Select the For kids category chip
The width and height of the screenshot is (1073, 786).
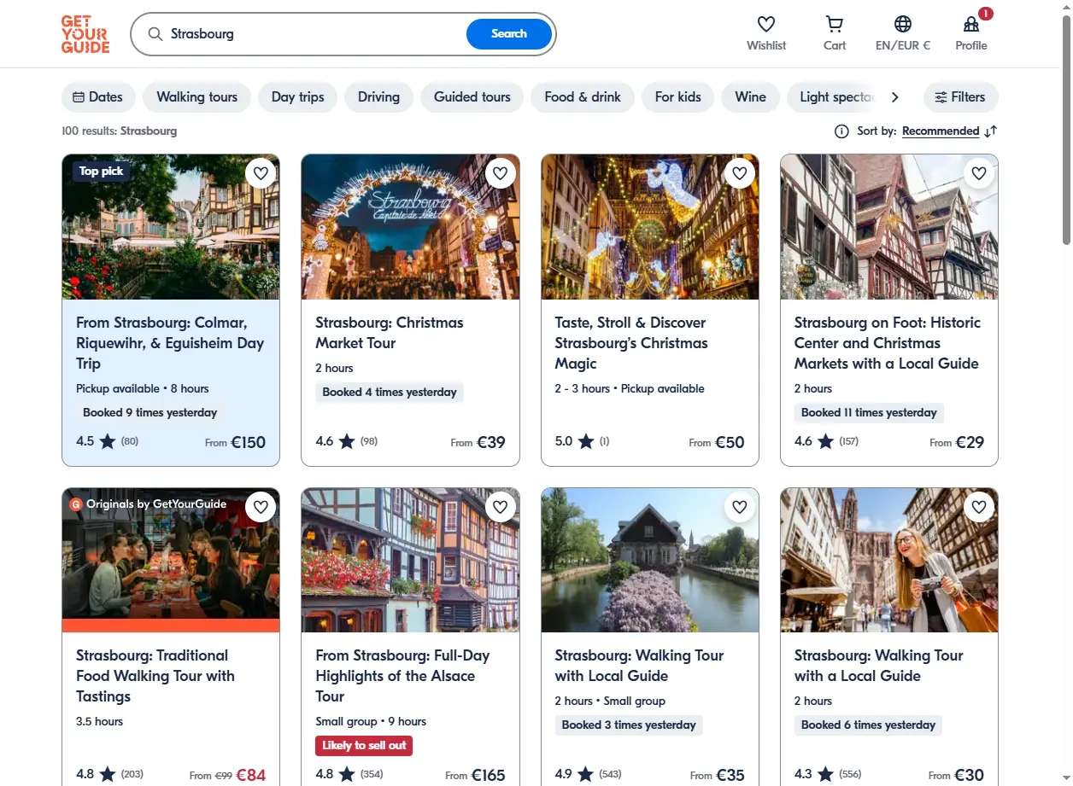coord(678,97)
